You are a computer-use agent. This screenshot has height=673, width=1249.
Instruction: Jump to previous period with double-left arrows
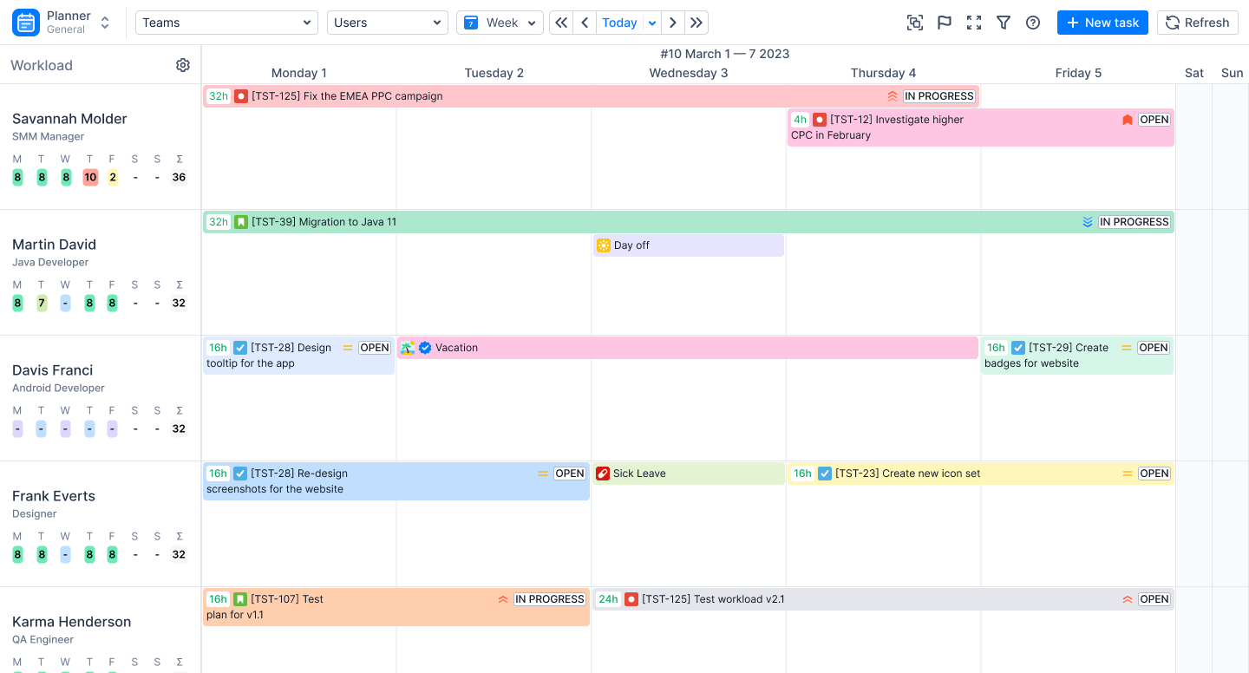[561, 23]
